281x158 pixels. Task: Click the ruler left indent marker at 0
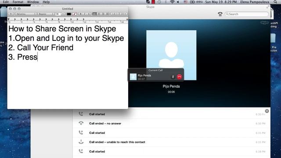pyautogui.click(x=8, y=19)
